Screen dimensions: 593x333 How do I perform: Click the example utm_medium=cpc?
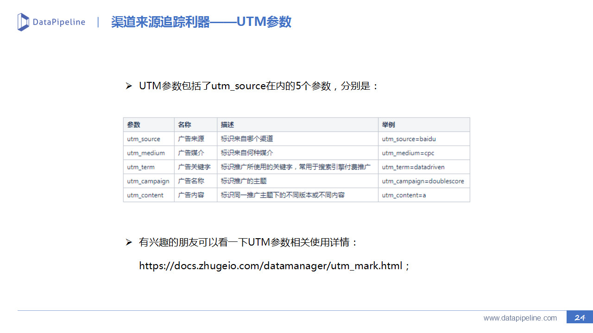pos(408,153)
